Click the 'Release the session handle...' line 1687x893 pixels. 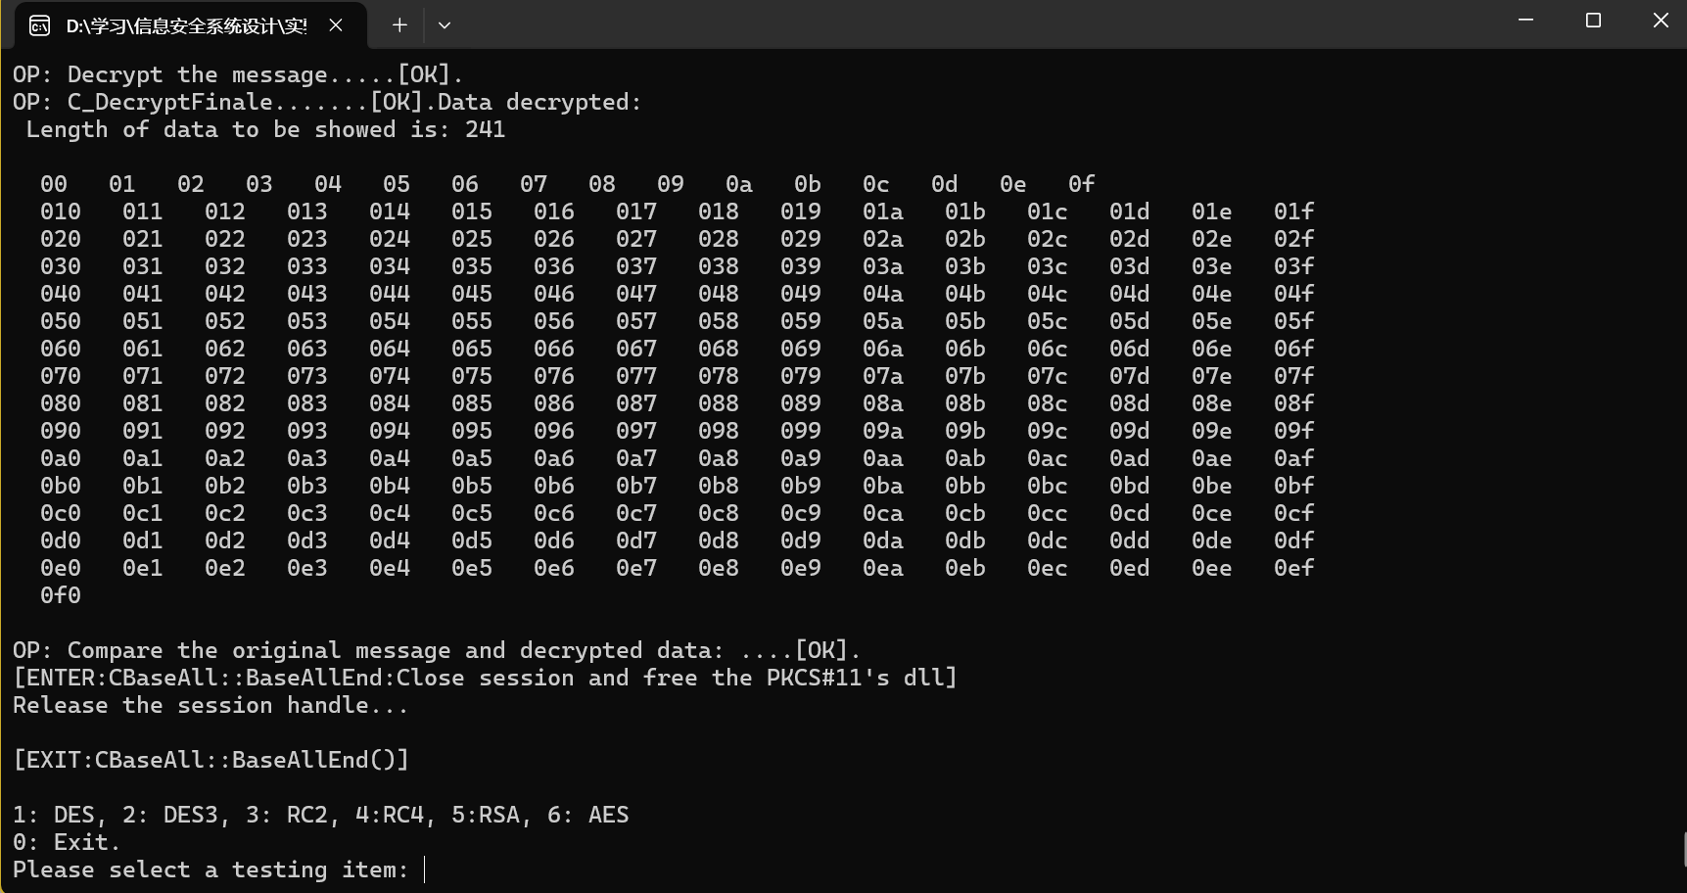tap(211, 705)
